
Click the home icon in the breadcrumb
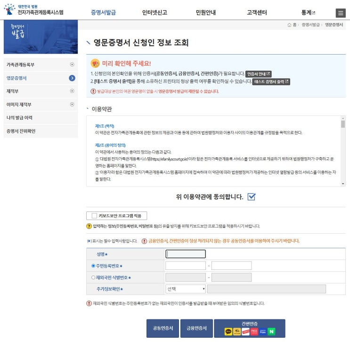[289, 25]
